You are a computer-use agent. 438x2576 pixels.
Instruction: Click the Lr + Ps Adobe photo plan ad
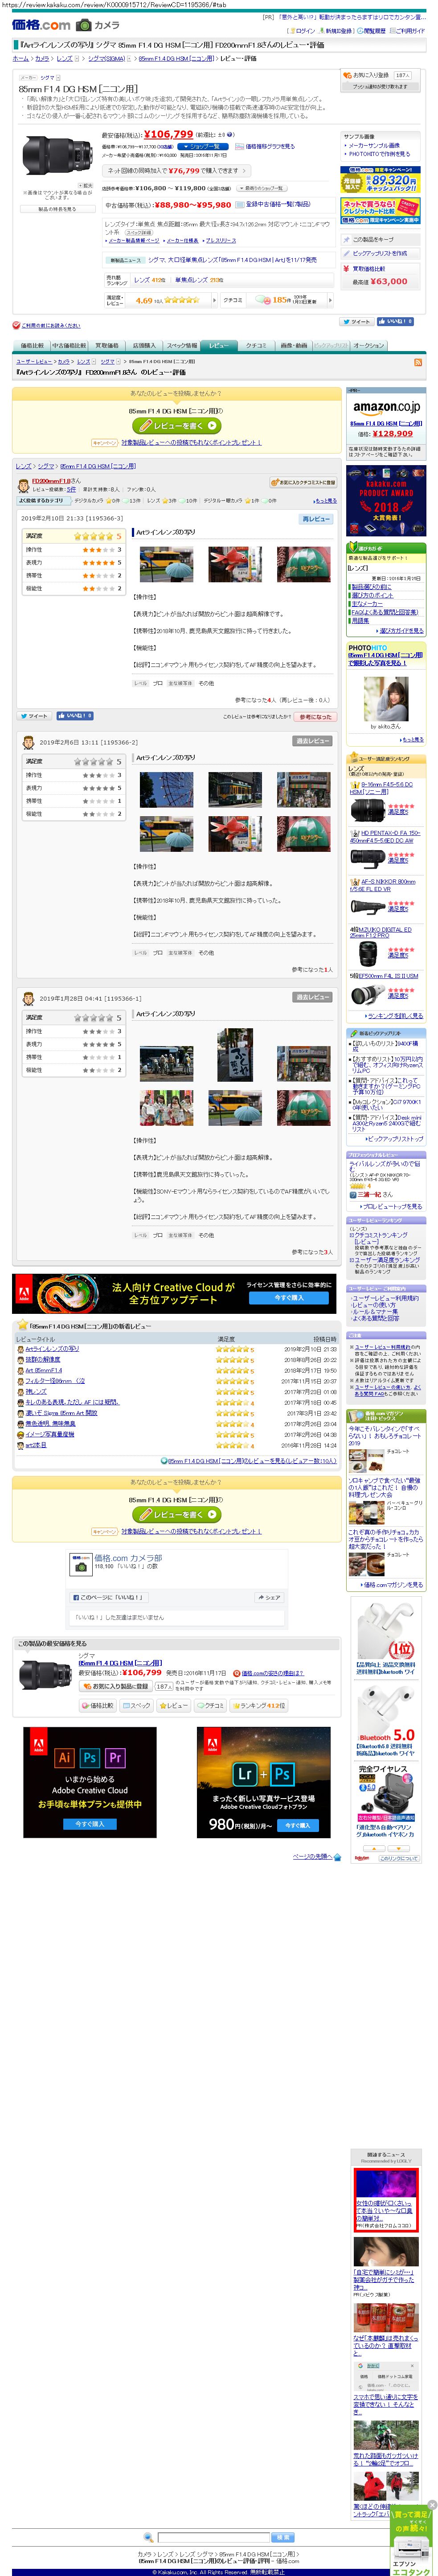click(x=264, y=1782)
